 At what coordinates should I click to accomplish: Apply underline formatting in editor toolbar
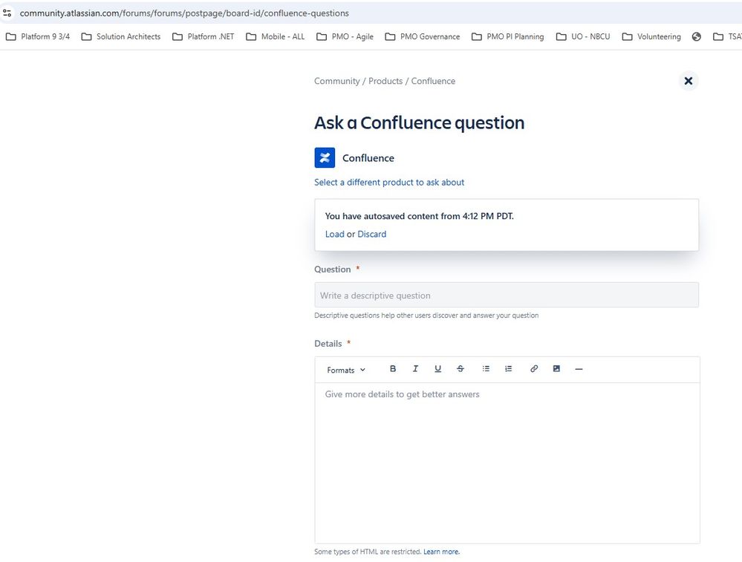point(437,369)
